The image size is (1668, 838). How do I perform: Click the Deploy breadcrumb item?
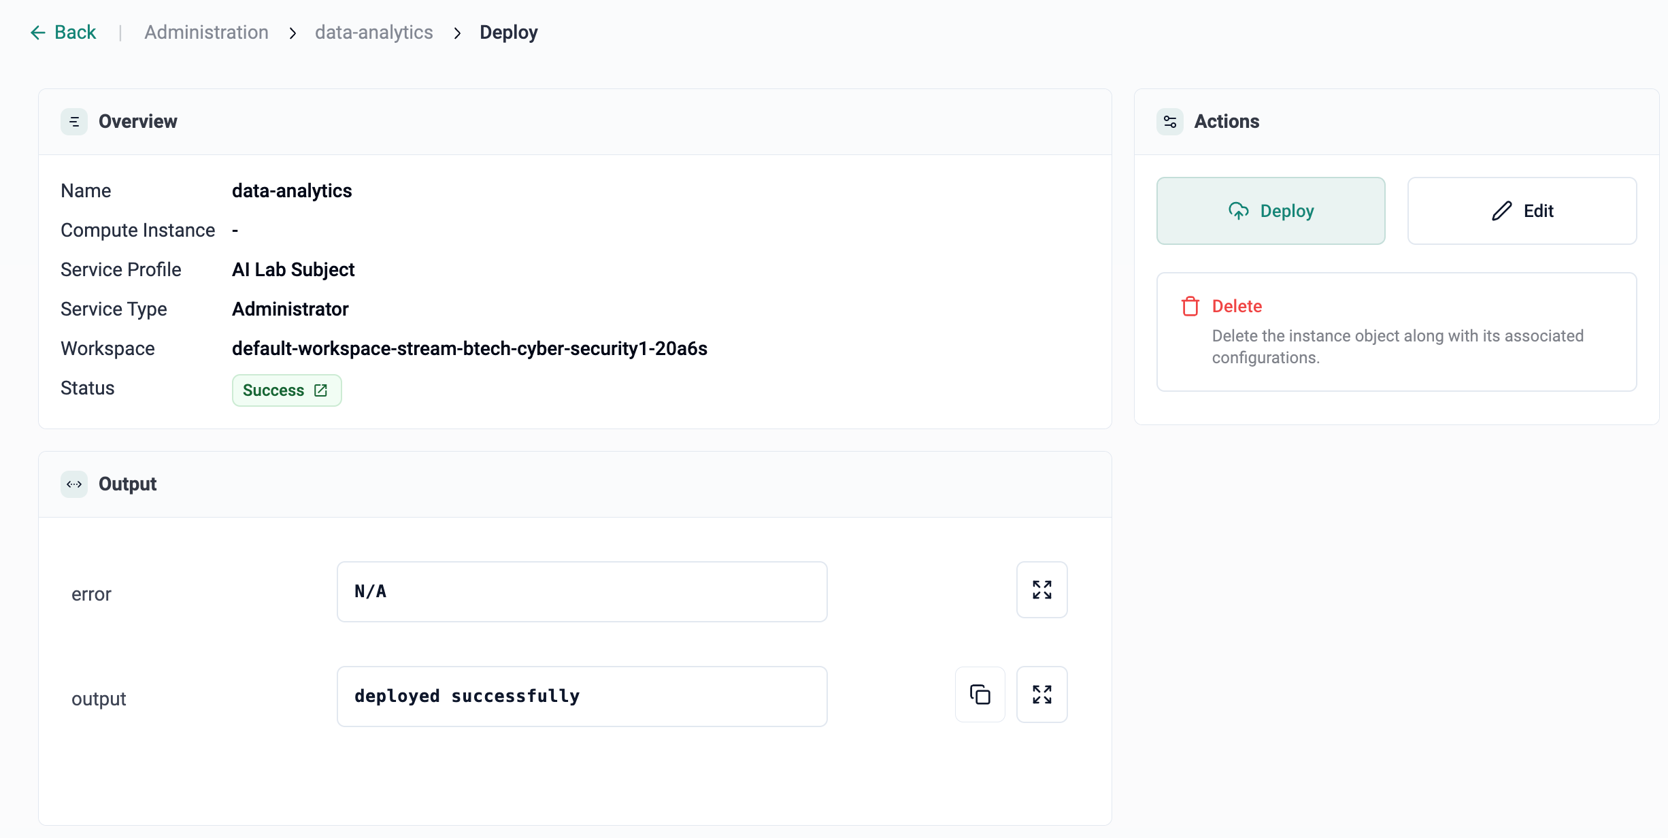pyautogui.click(x=508, y=33)
